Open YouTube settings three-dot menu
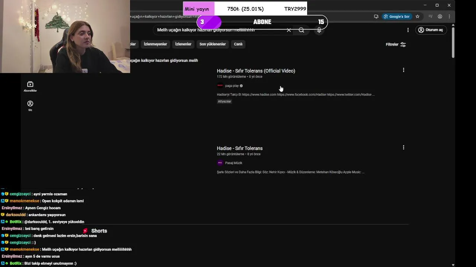This screenshot has width=476, height=267. [408, 30]
